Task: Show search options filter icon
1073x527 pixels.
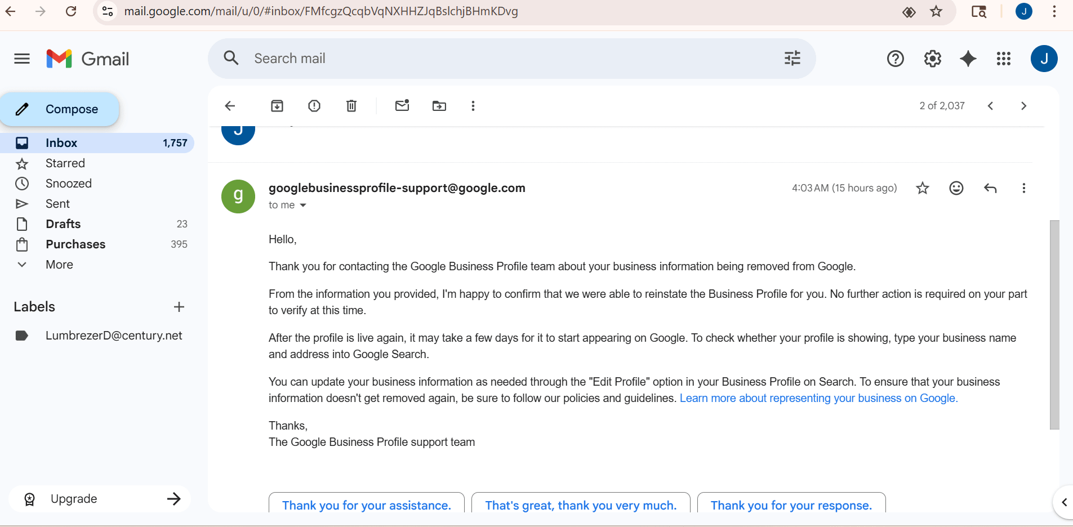Action: [x=792, y=58]
